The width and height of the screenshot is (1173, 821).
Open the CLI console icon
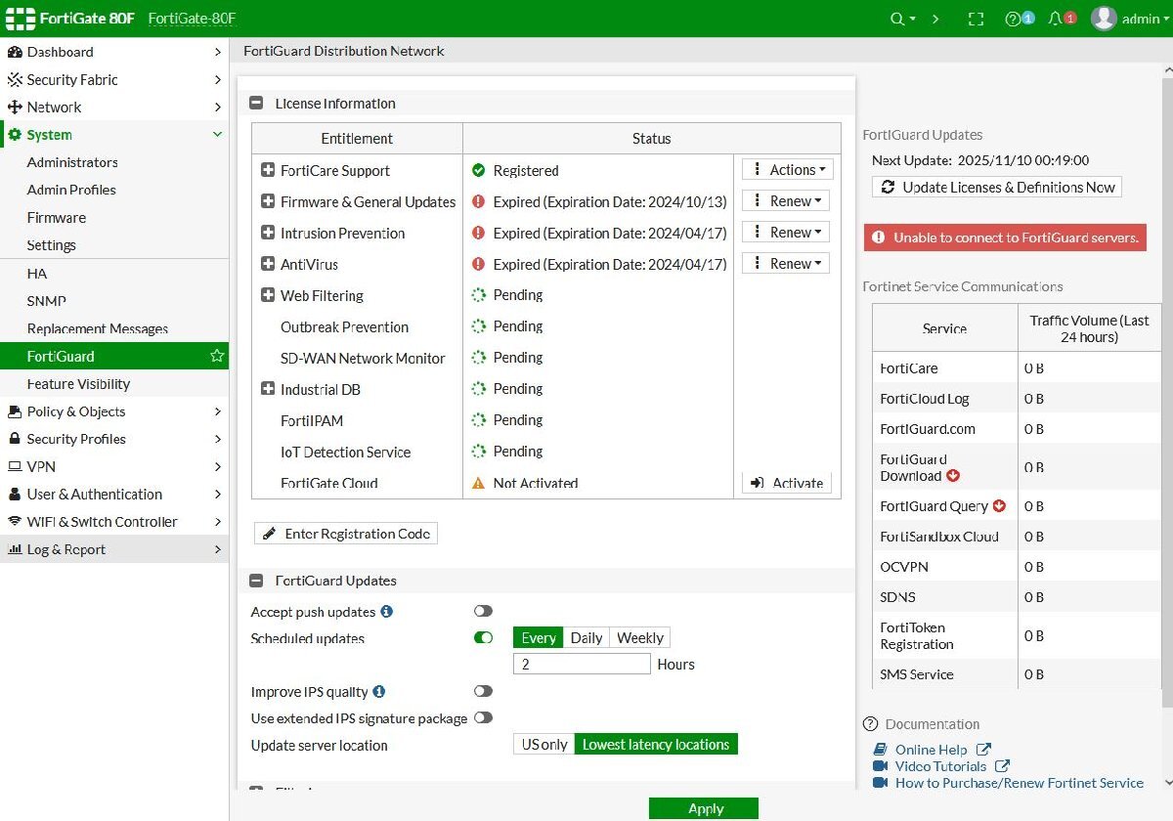tap(935, 19)
